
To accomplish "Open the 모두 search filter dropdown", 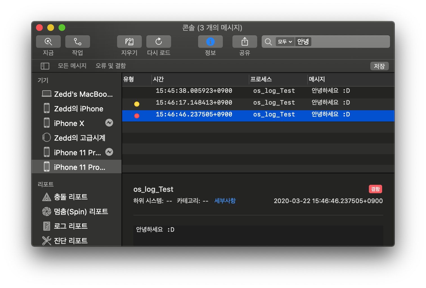I will [x=285, y=42].
